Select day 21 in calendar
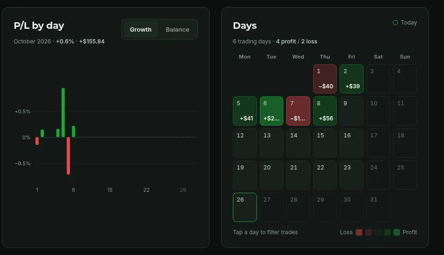 (298, 175)
